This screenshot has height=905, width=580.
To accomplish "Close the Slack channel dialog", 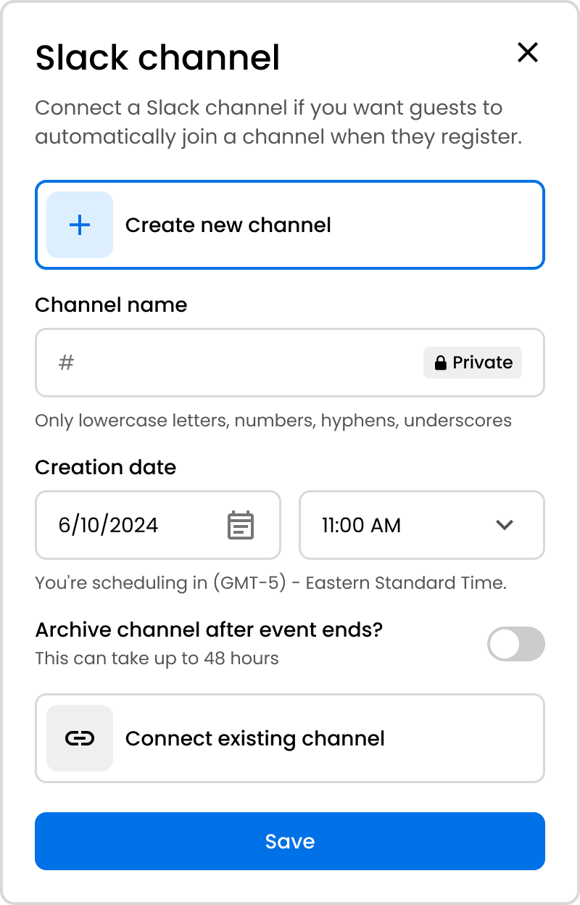I will 527,52.
